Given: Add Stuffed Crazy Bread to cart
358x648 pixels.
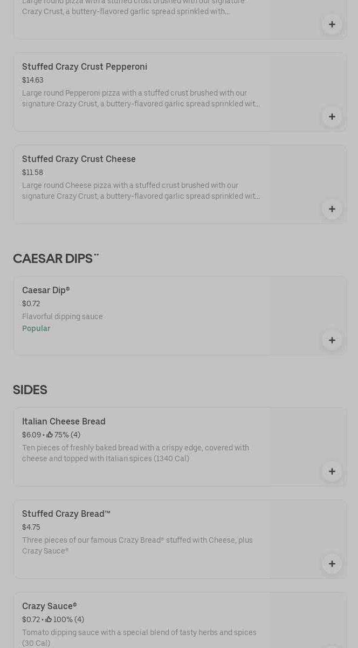Looking at the screenshot, I should point(332,564).
